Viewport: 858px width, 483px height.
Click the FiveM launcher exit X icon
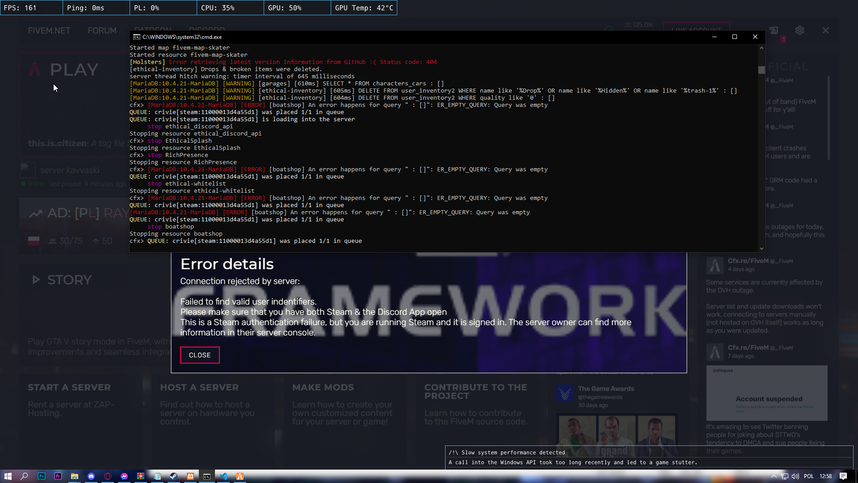pos(825,30)
